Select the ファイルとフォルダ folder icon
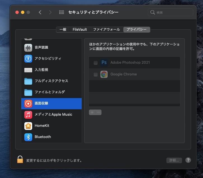The height and width of the screenshot is (178, 203). 28,92
